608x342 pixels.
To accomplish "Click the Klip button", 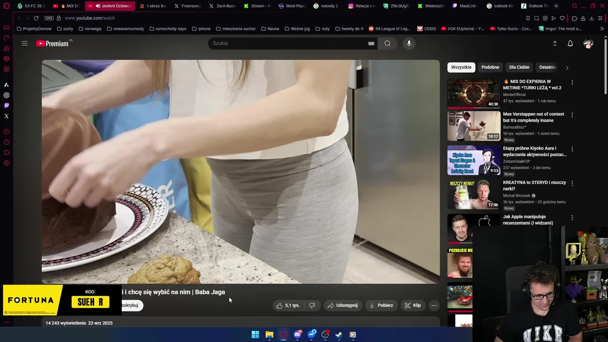I will point(413,305).
